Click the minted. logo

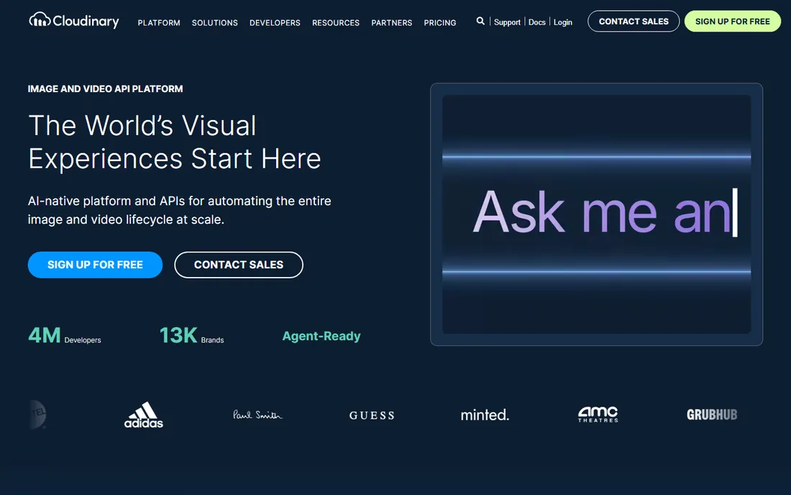click(485, 414)
